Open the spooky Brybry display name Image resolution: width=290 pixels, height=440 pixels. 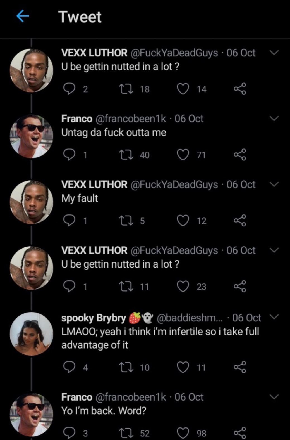coord(94,318)
